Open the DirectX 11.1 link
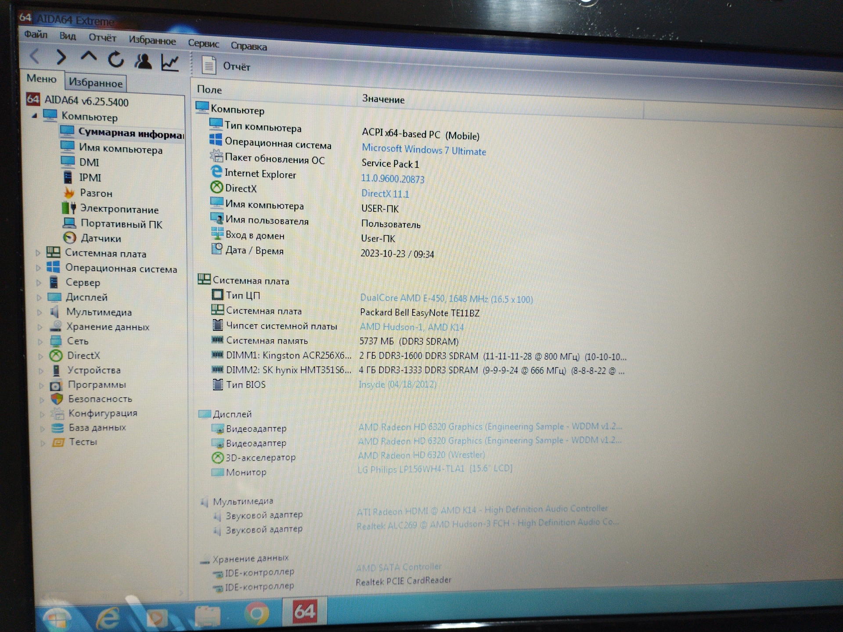This screenshot has height=632, width=843. pyautogui.click(x=385, y=194)
